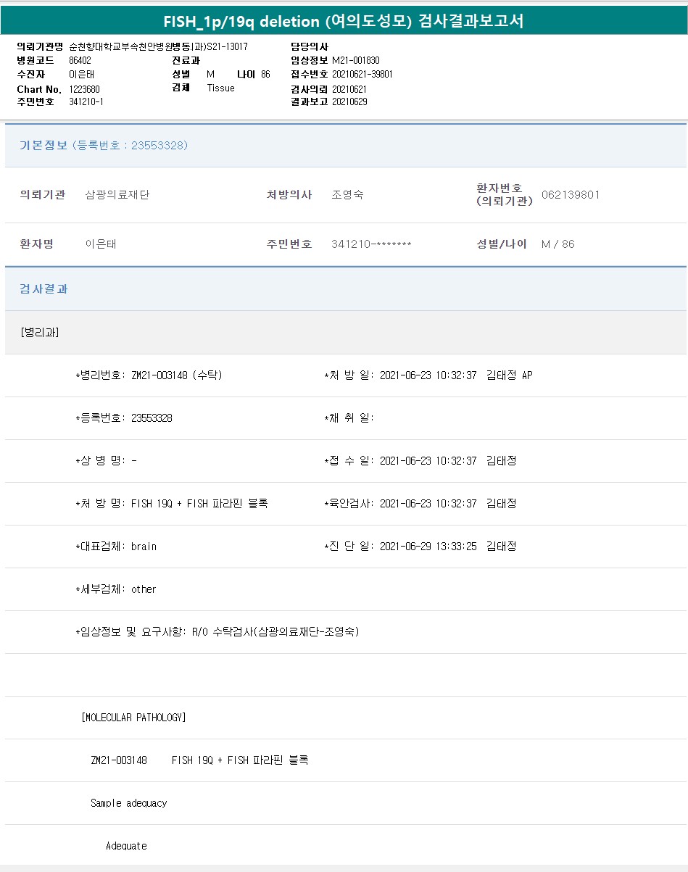Viewport: 688px width, 872px height.
Task: Click masked resident number '341210-*******'
Action: click(x=371, y=244)
